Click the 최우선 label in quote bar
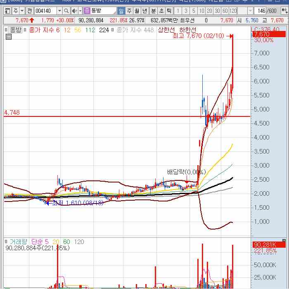The image size is (289, 289). [187, 20]
